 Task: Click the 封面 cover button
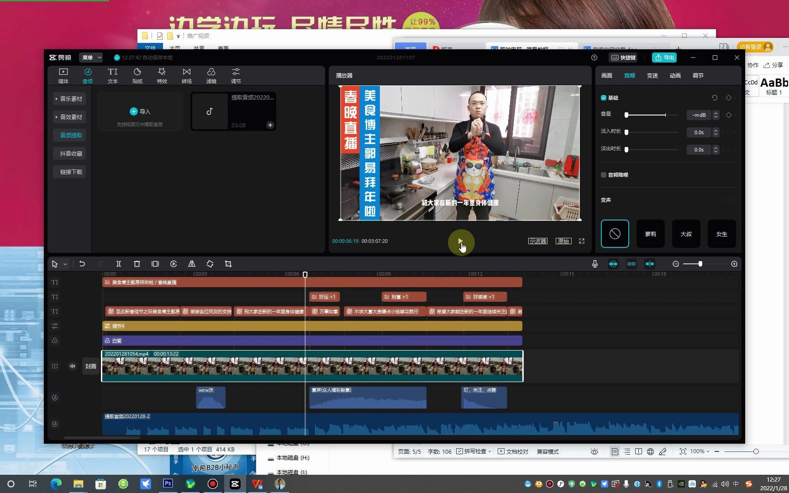91,366
